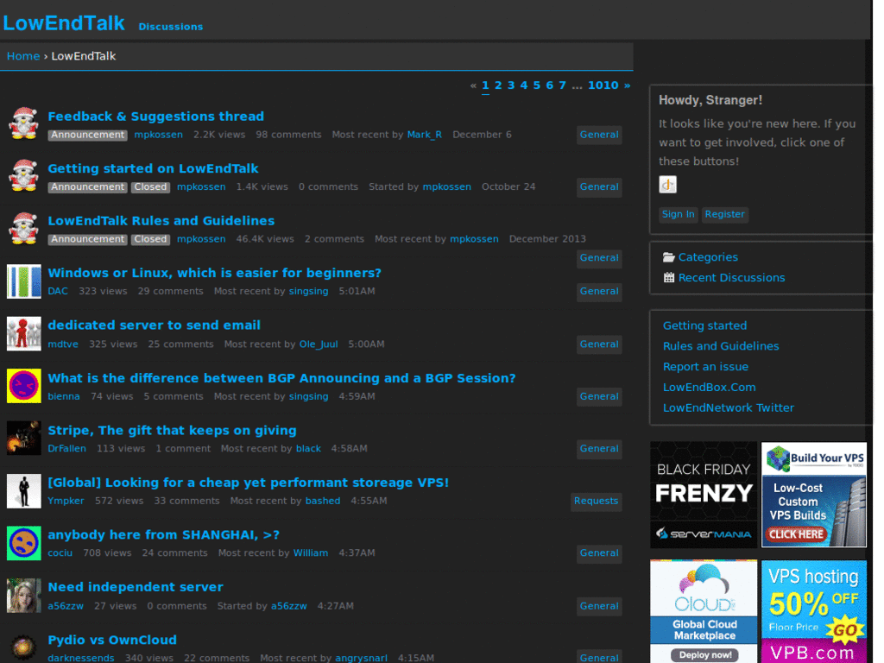Open the Recent Discussions link in sidebar
The width and height of the screenshot is (884, 663).
[x=731, y=277]
